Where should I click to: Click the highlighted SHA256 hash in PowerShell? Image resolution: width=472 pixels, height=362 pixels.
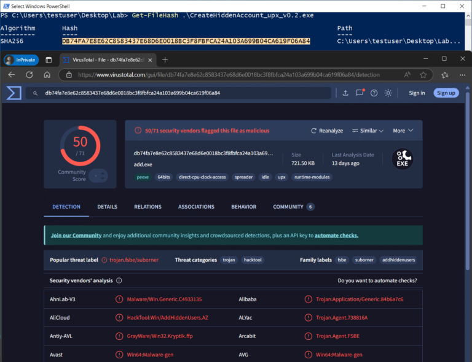click(x=186, y=41)
